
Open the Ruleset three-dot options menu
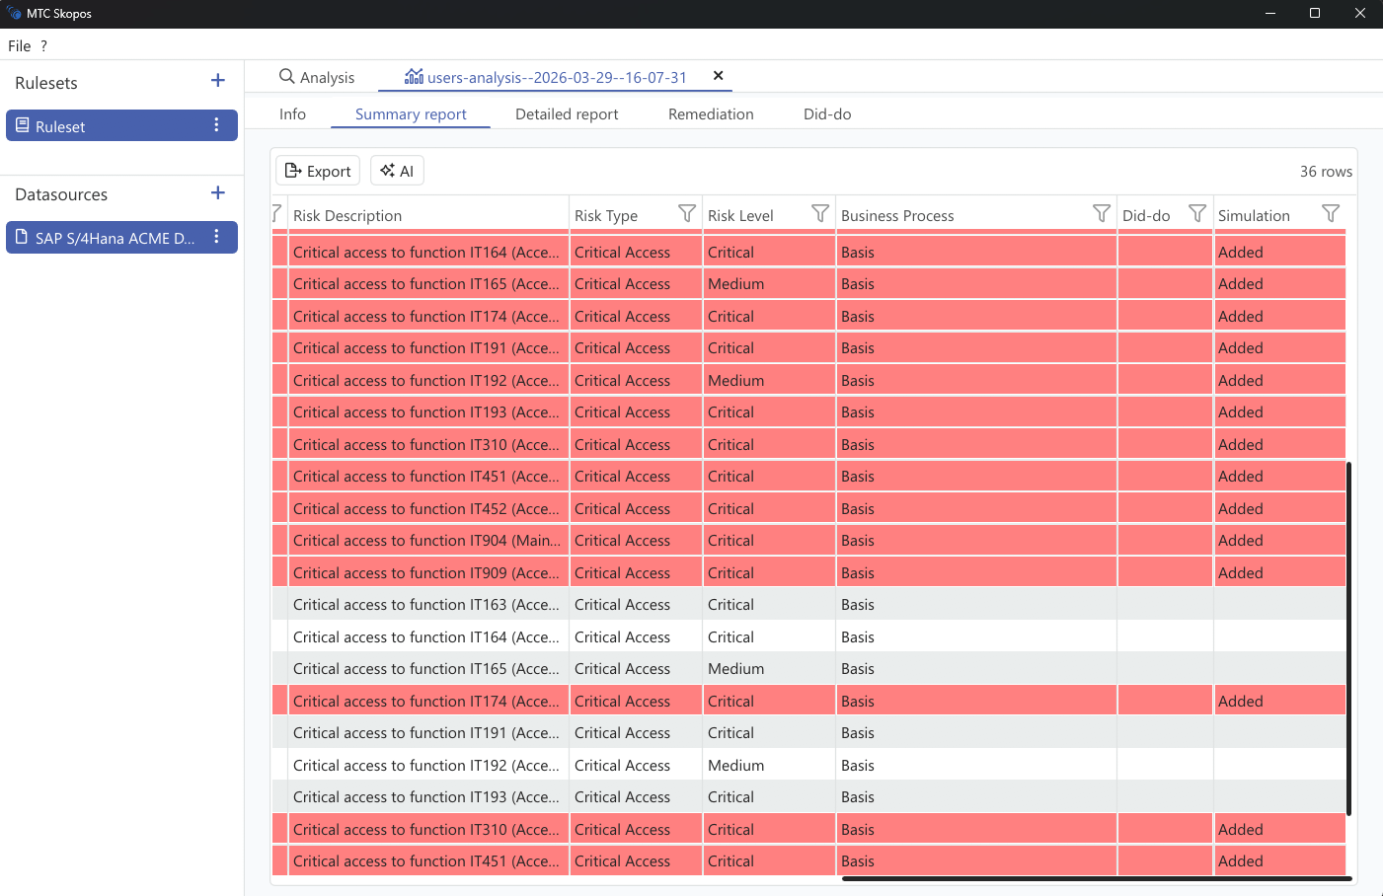pos(216,125)
